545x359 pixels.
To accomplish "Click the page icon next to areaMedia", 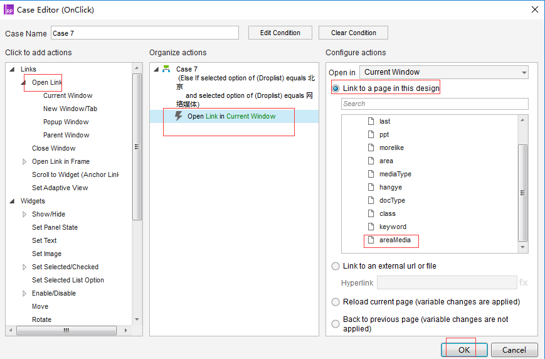I will pyautogui.click(x=371, y=240).
